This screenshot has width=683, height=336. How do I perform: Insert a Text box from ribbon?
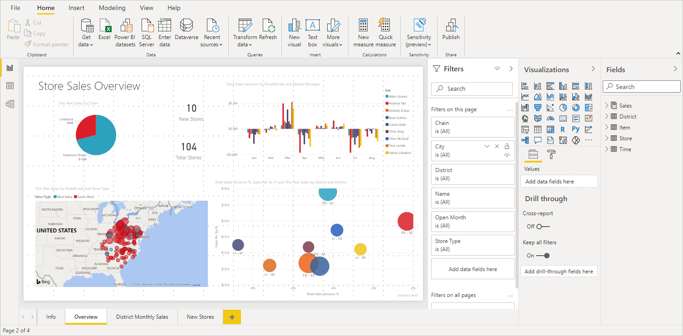click(313, 33)
